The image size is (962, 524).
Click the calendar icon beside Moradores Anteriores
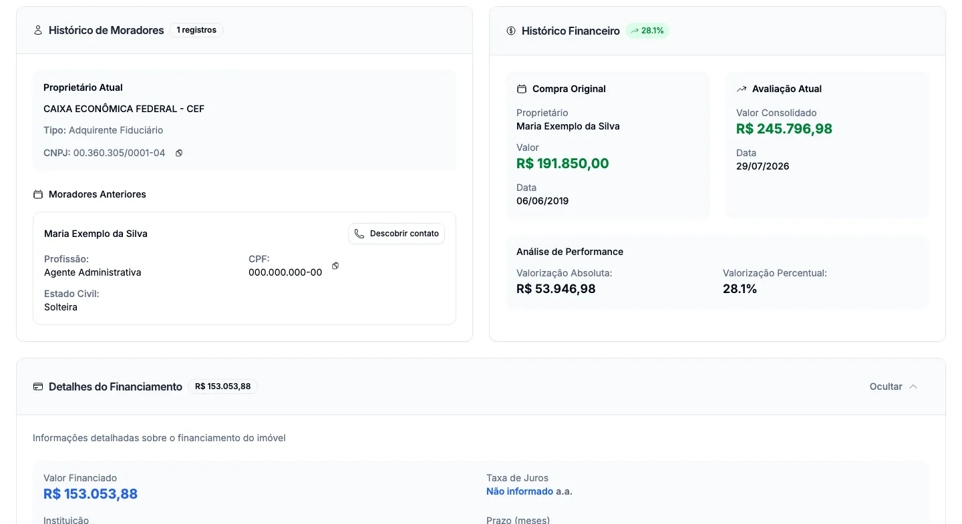[x=38, y=194]
